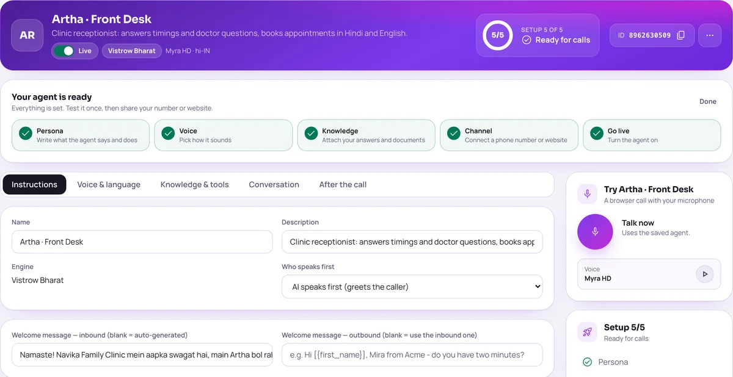733x377 pixels.
Task: Open the Persona setup card title
Action: pos(50,131)
